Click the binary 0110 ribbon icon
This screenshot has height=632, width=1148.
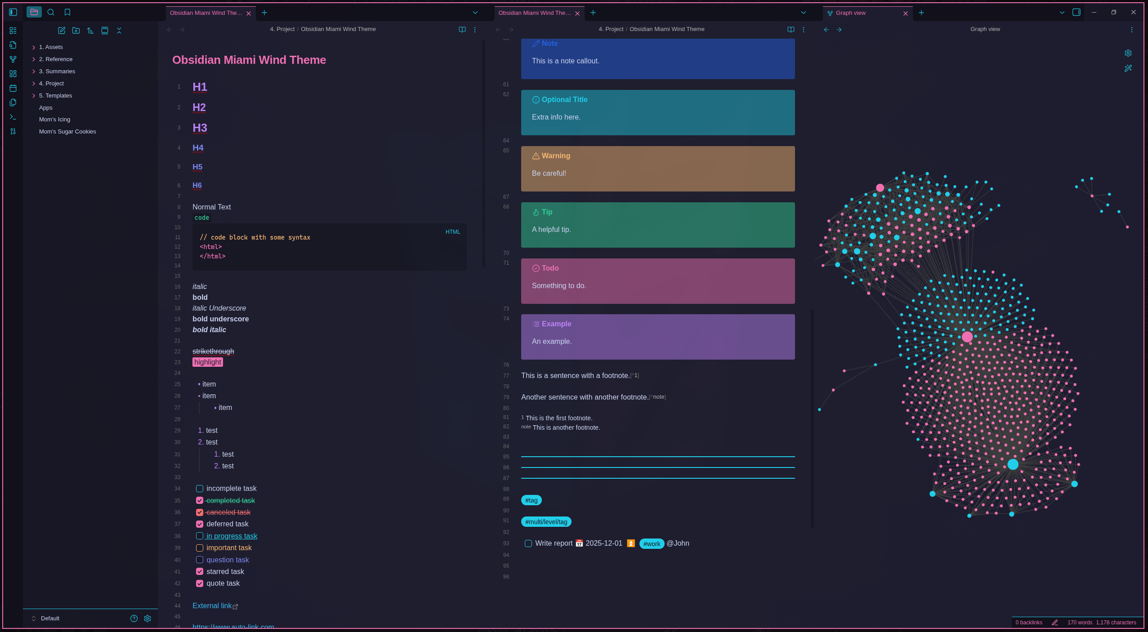click(13, 131)
